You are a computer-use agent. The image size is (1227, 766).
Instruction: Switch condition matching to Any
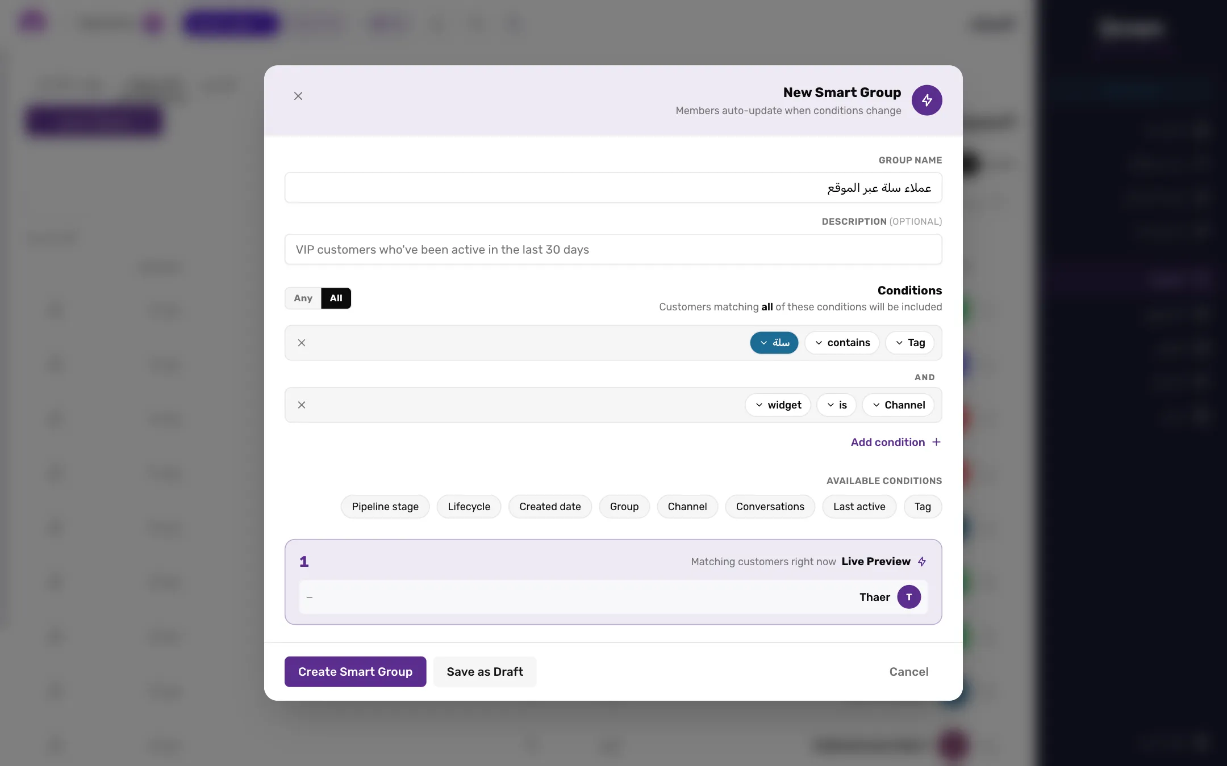(303, 298)
